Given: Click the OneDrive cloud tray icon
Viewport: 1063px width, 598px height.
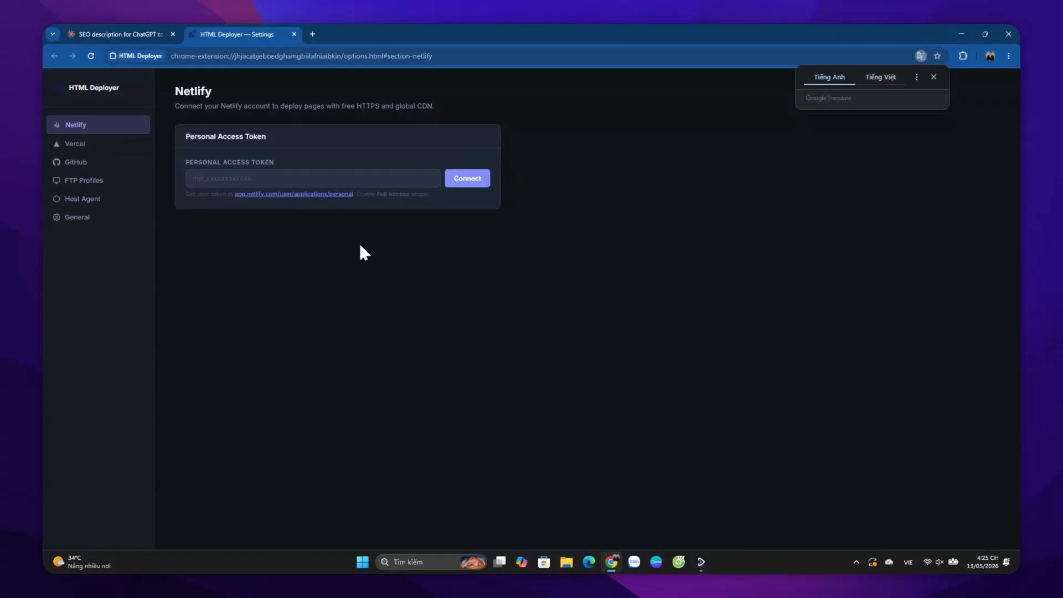Looking at the screenshot, I should (x=889, y=562).
